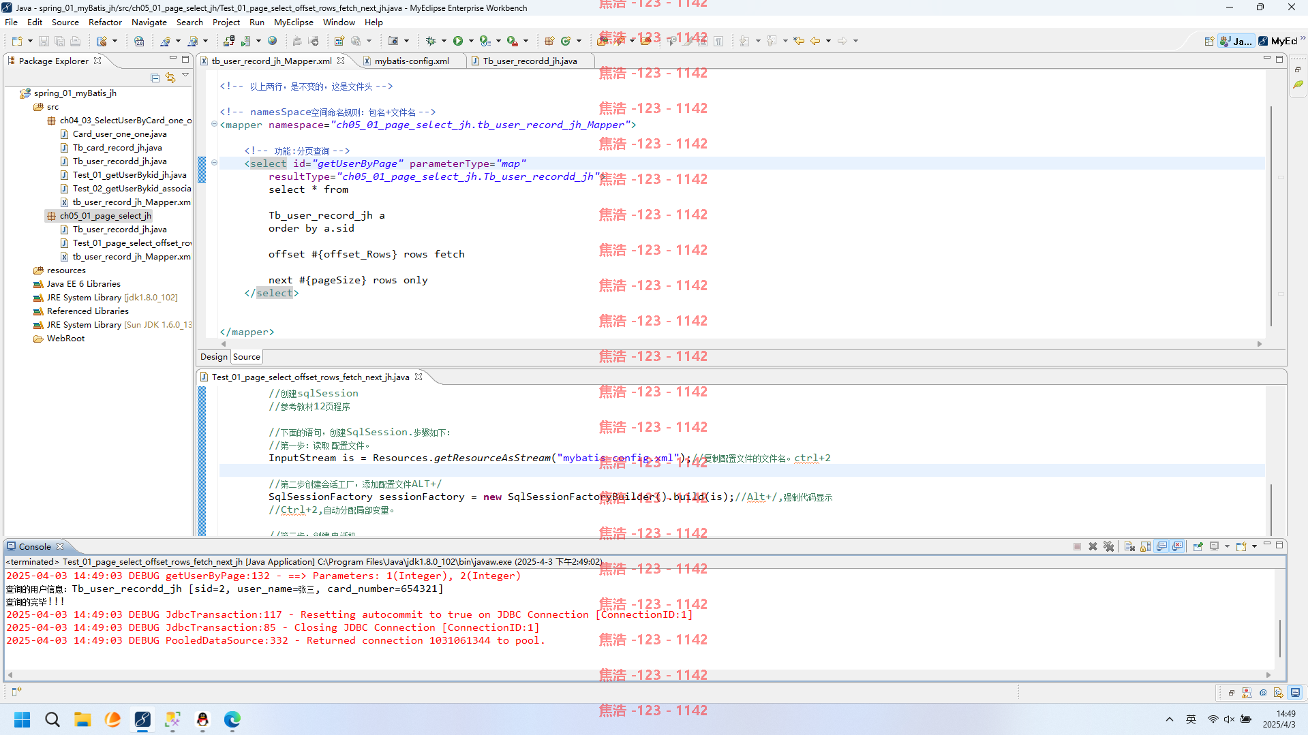Toggle Link with Editor in Package Explorer

[170, 78]
